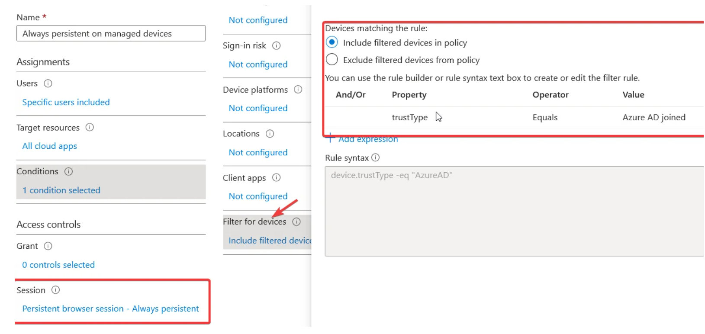Open the Azure AD joined value dropdown
Viewport: 705px width, 334px height.
click(x=654, y=117)
